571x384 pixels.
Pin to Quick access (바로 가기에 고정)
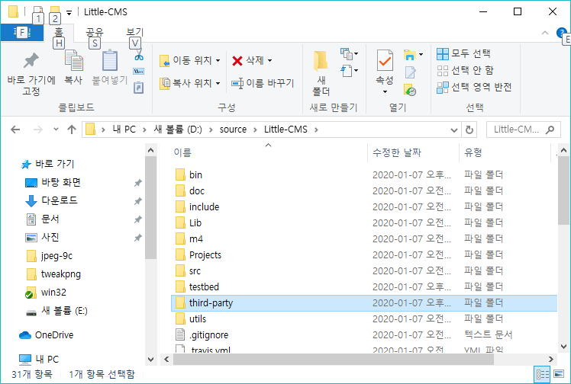click(31, 74)
